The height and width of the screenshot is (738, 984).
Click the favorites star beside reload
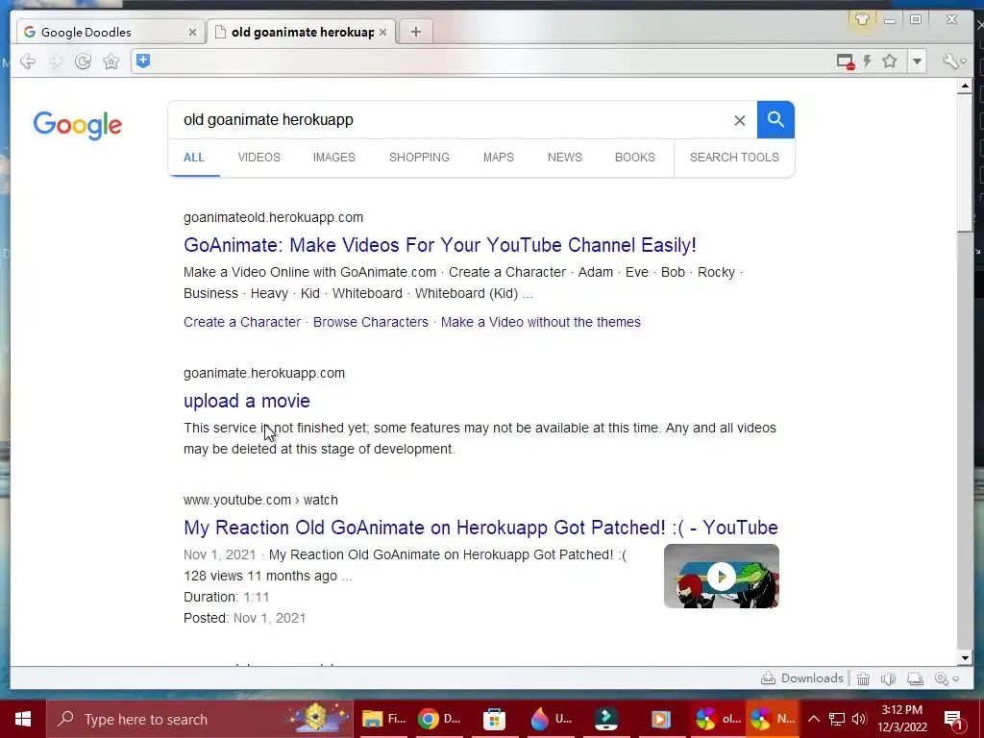111,61
